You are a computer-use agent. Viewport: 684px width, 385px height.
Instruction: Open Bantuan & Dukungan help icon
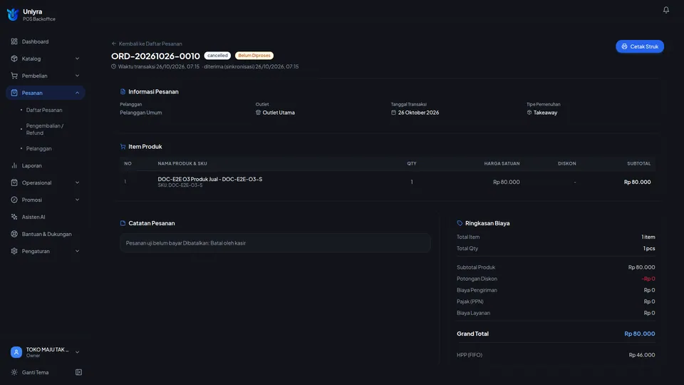point(14,234)
